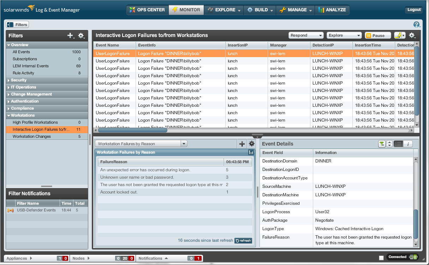The height and width of the screenshot is (265, 429).
Task: Select the Workstation Changes filter
Action: (47, 136)
